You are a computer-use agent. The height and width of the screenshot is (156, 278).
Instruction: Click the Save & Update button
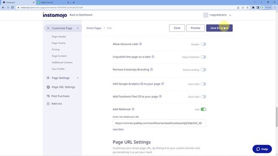click(x=219, y=28)
